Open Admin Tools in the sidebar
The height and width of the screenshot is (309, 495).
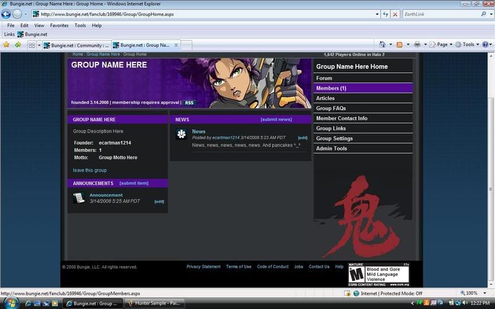click(x=332, y=148)
